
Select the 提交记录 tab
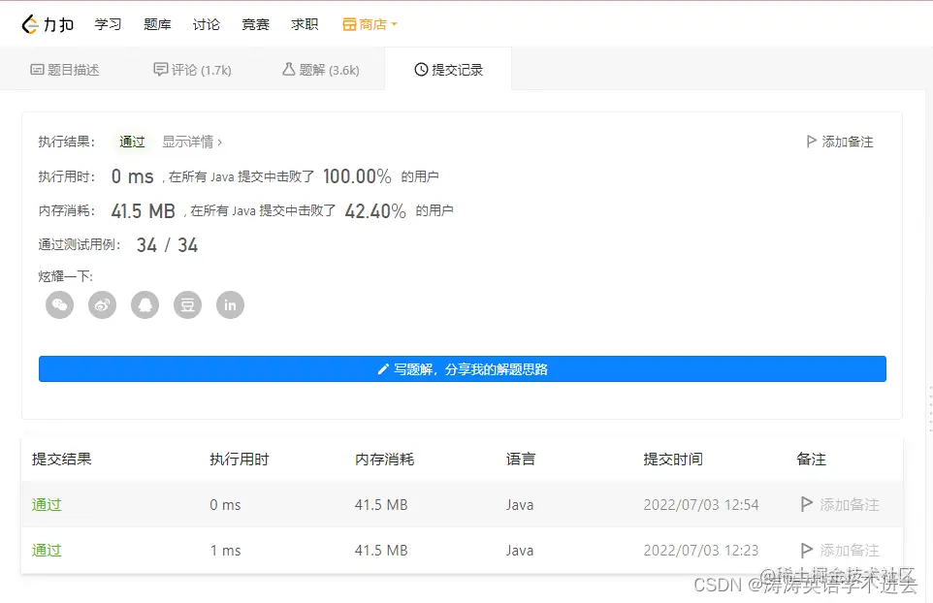[x=448, y=69]
